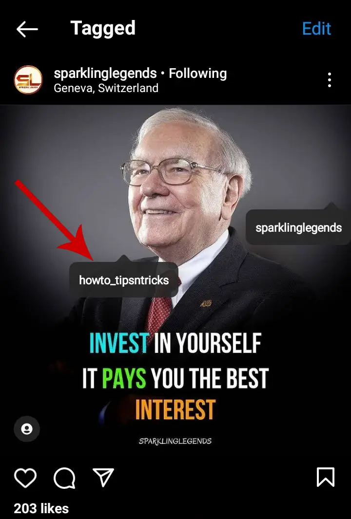
Task: Click the INVEST IN YOURSELF quote line
Action: 175,343
